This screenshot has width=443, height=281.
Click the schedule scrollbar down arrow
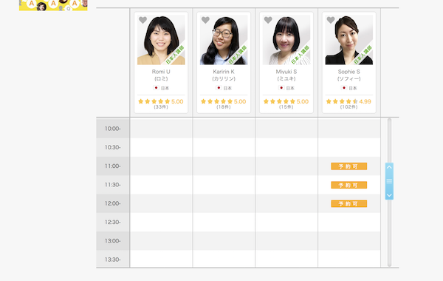(389, 195)
